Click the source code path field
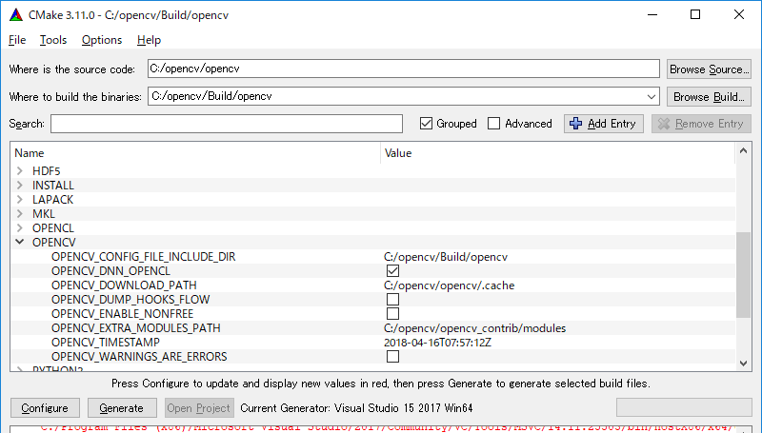 coord(403,69)
